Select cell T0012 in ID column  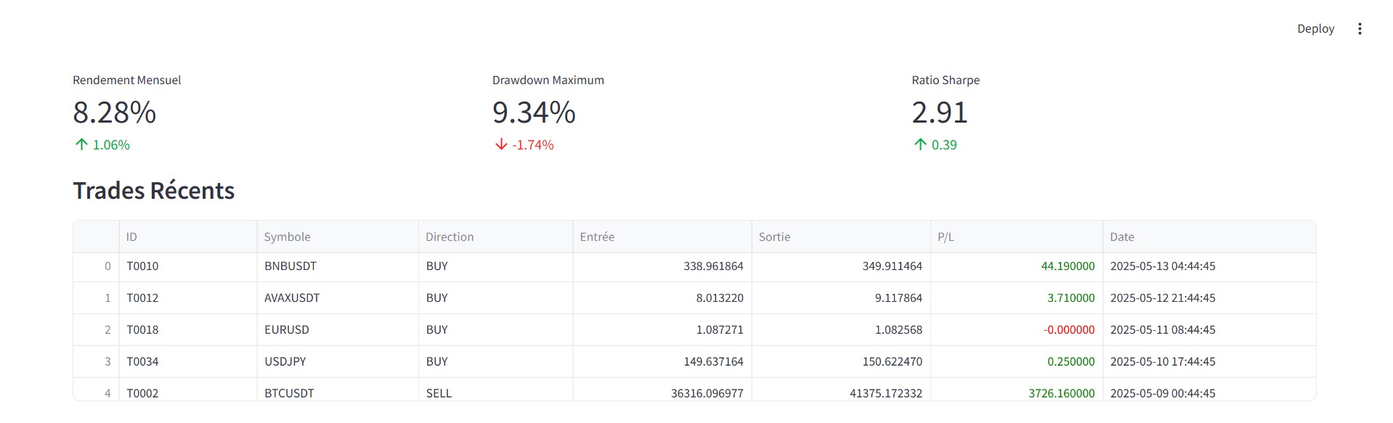(x=188, y=298)
